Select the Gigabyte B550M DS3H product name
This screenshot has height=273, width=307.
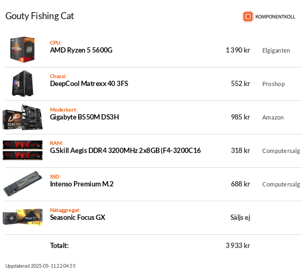click(85, 117)
